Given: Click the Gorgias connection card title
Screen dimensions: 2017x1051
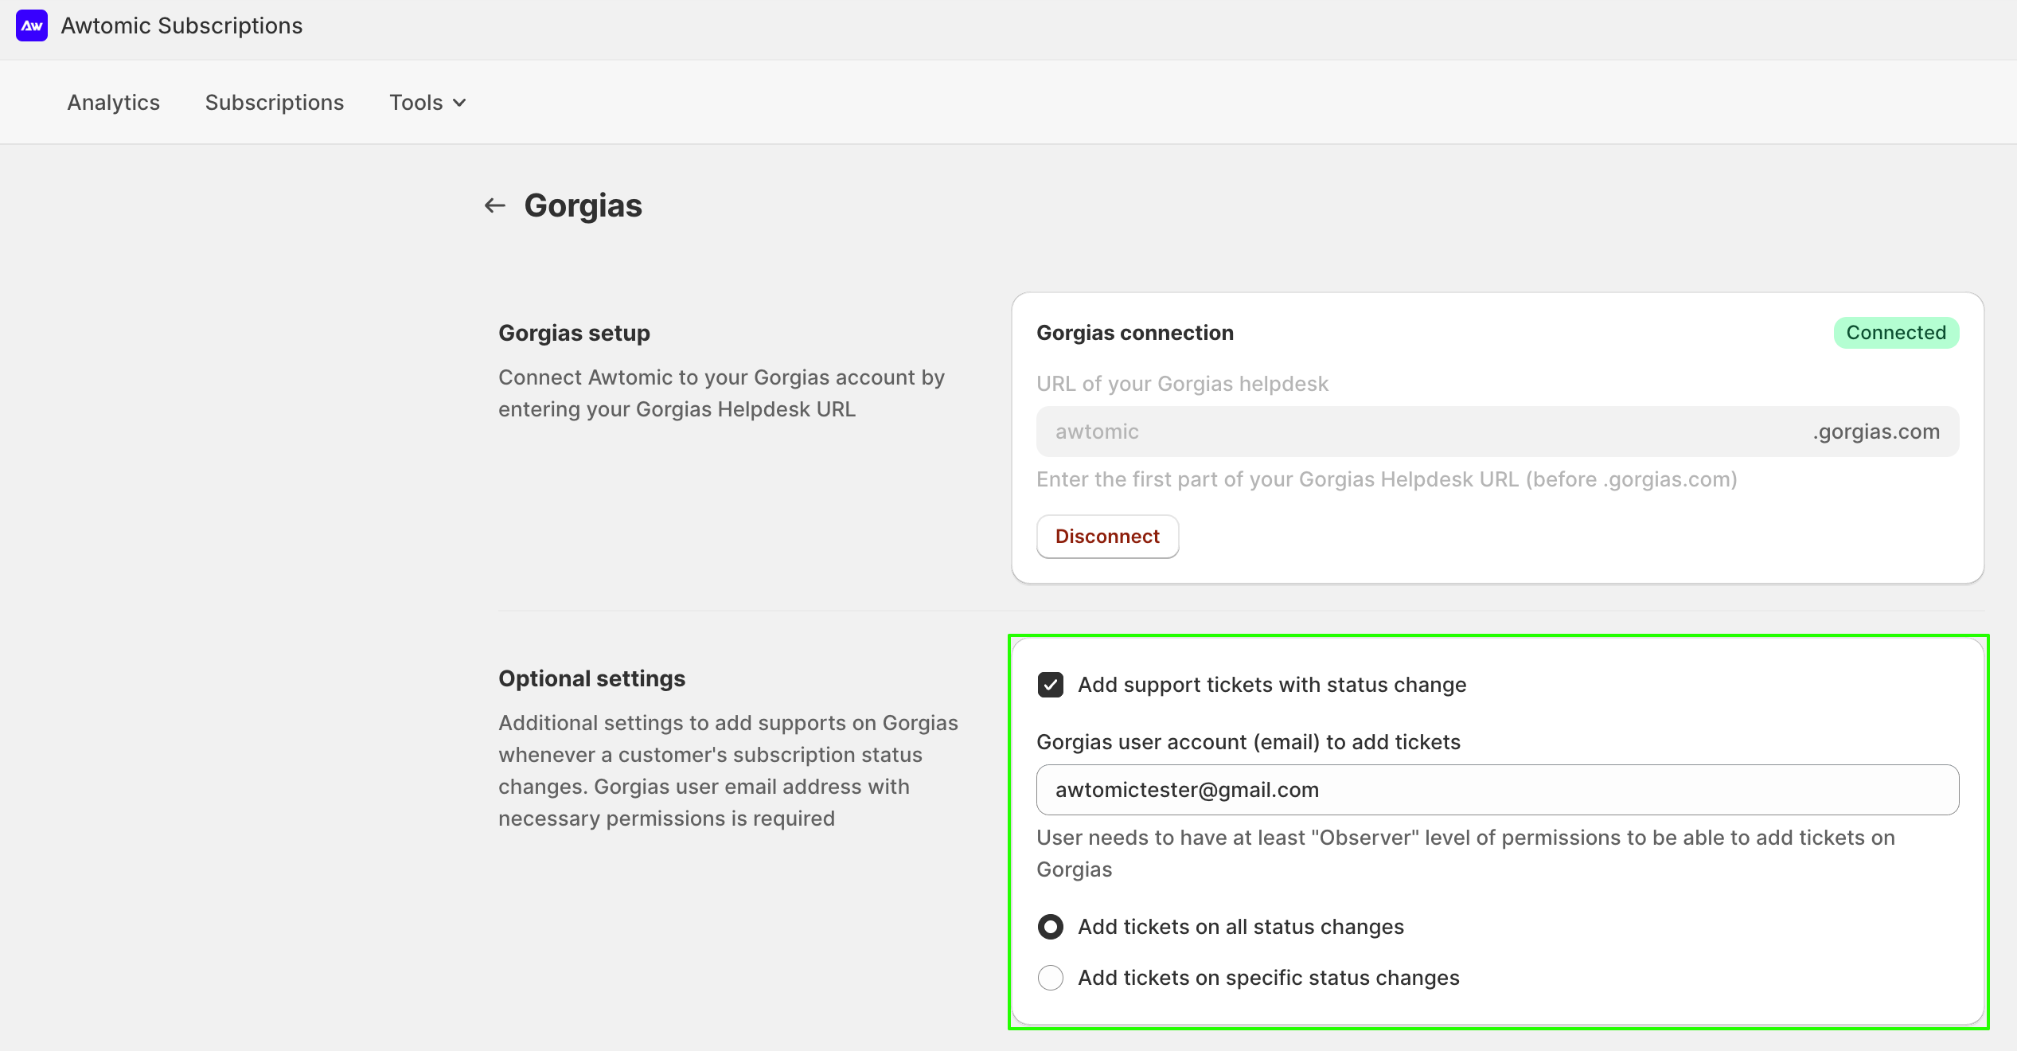Looking at the screenshot, I should (x=1135, y=333).
